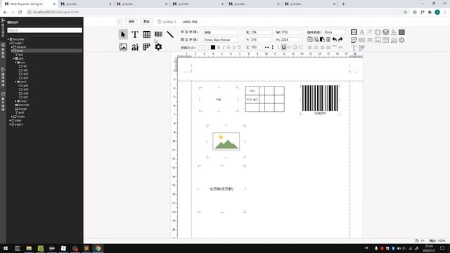
Task: Select the barcode tool in toolbar
Action: (x=158, y=34)
